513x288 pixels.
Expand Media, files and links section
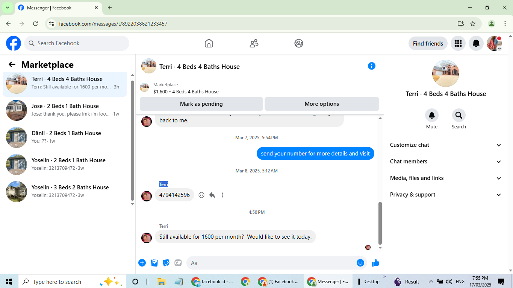pyautogui.click(x=446, y=178)
